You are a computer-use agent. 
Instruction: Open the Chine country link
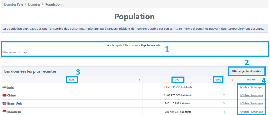click(12, 95)
